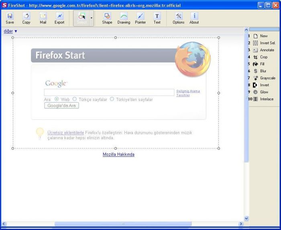Open Gelişmiş Arama link

pos(188,91)
